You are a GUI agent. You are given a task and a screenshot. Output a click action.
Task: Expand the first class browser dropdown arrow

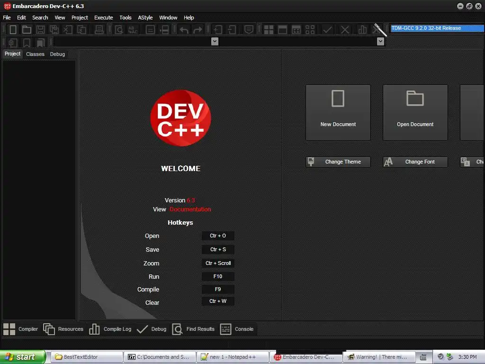pyautogui.click(x=215, y=41)
